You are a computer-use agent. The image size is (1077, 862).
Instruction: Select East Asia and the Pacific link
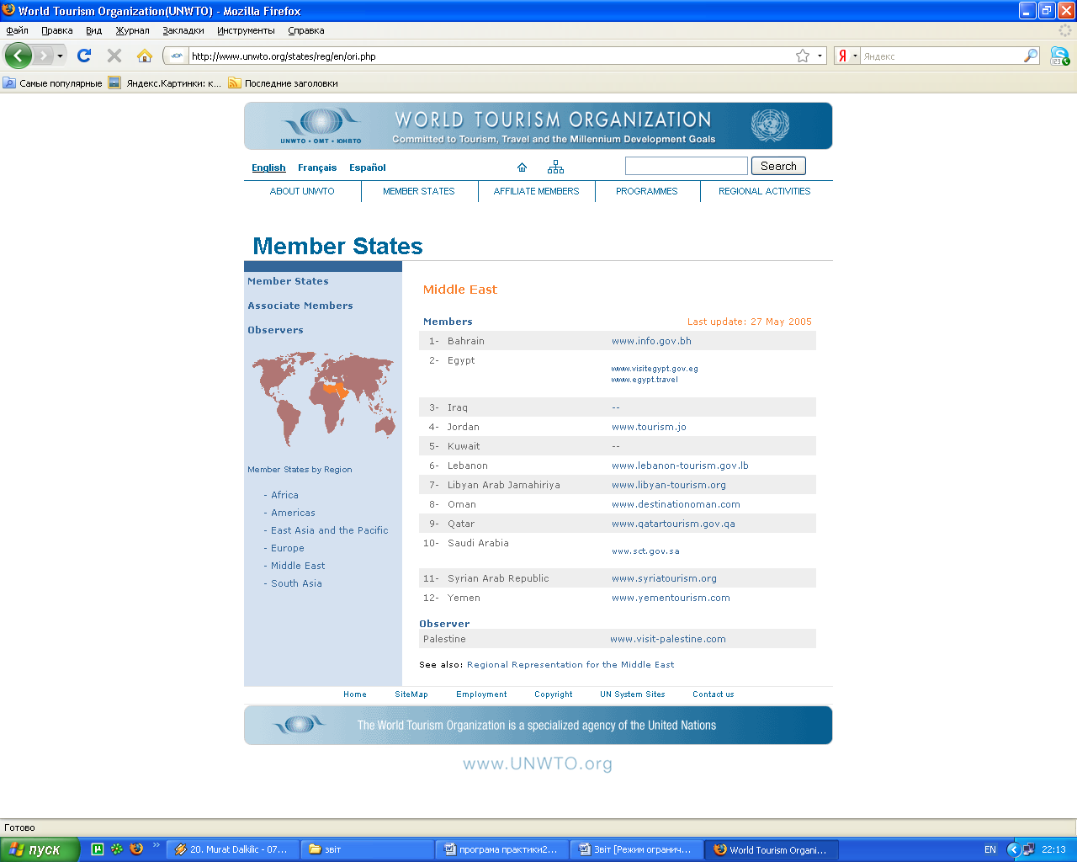point(329,530)
